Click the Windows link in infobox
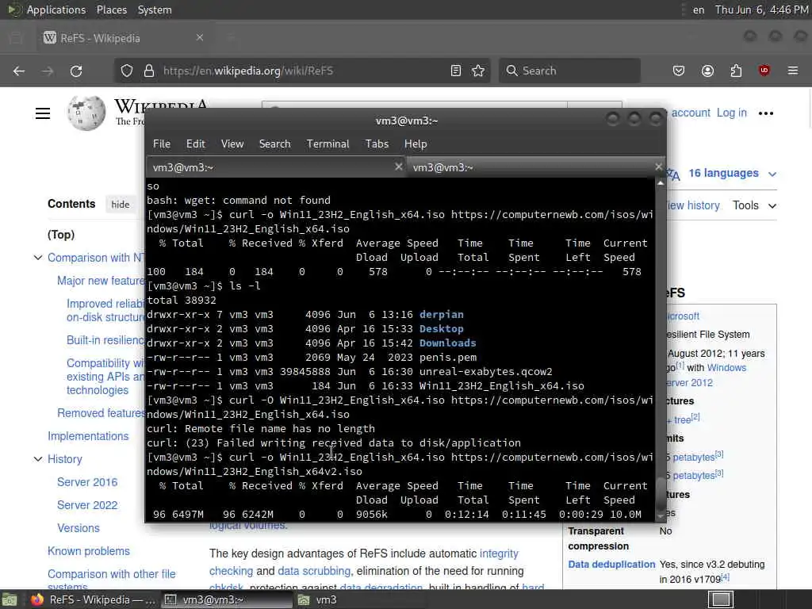 pos(726,368)
